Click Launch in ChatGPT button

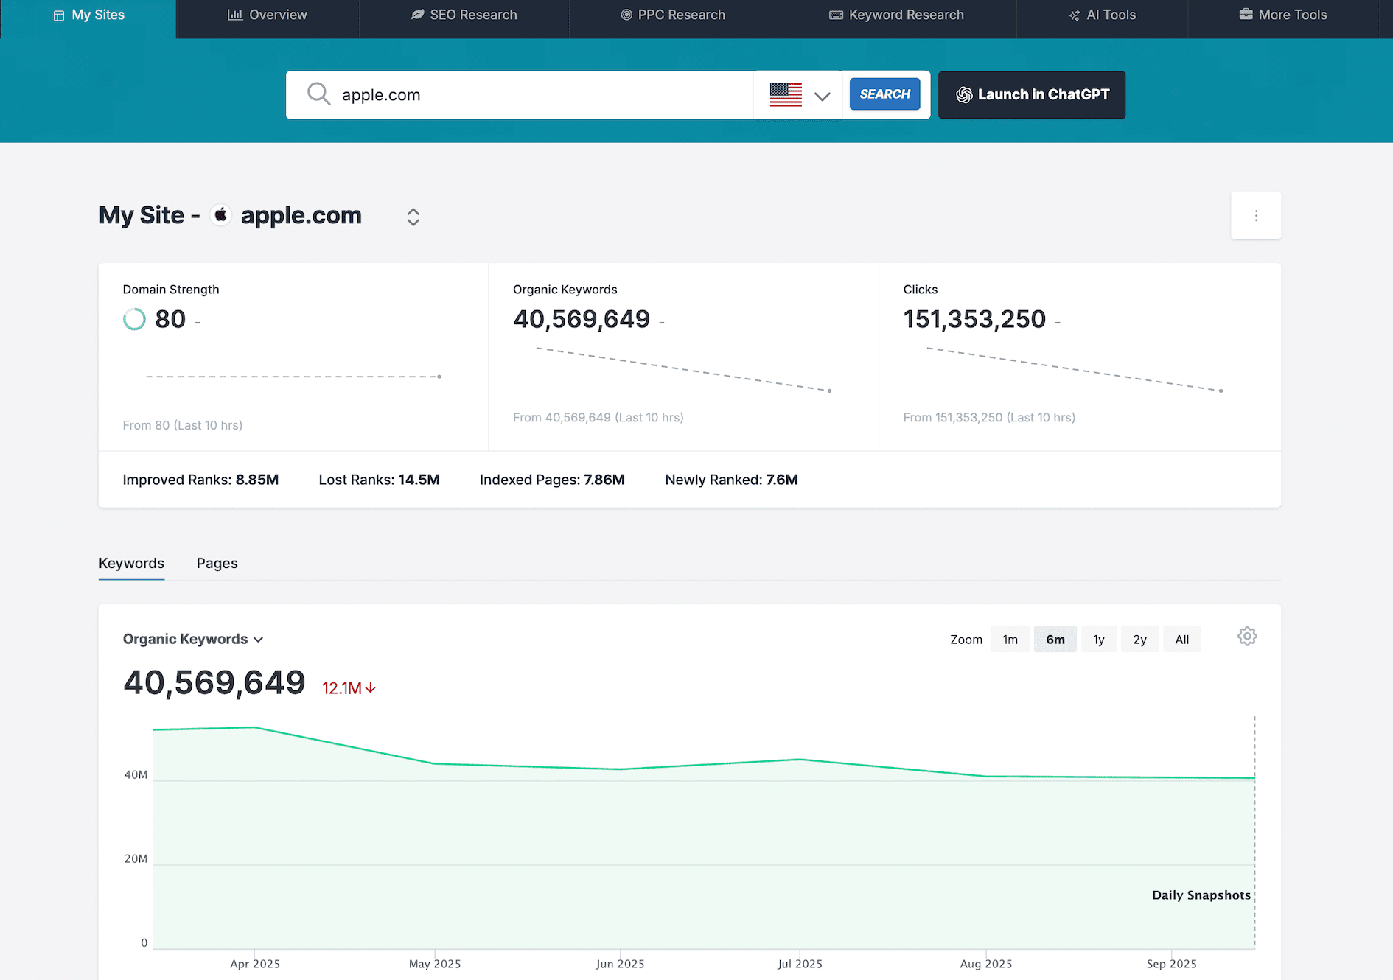1031,95
